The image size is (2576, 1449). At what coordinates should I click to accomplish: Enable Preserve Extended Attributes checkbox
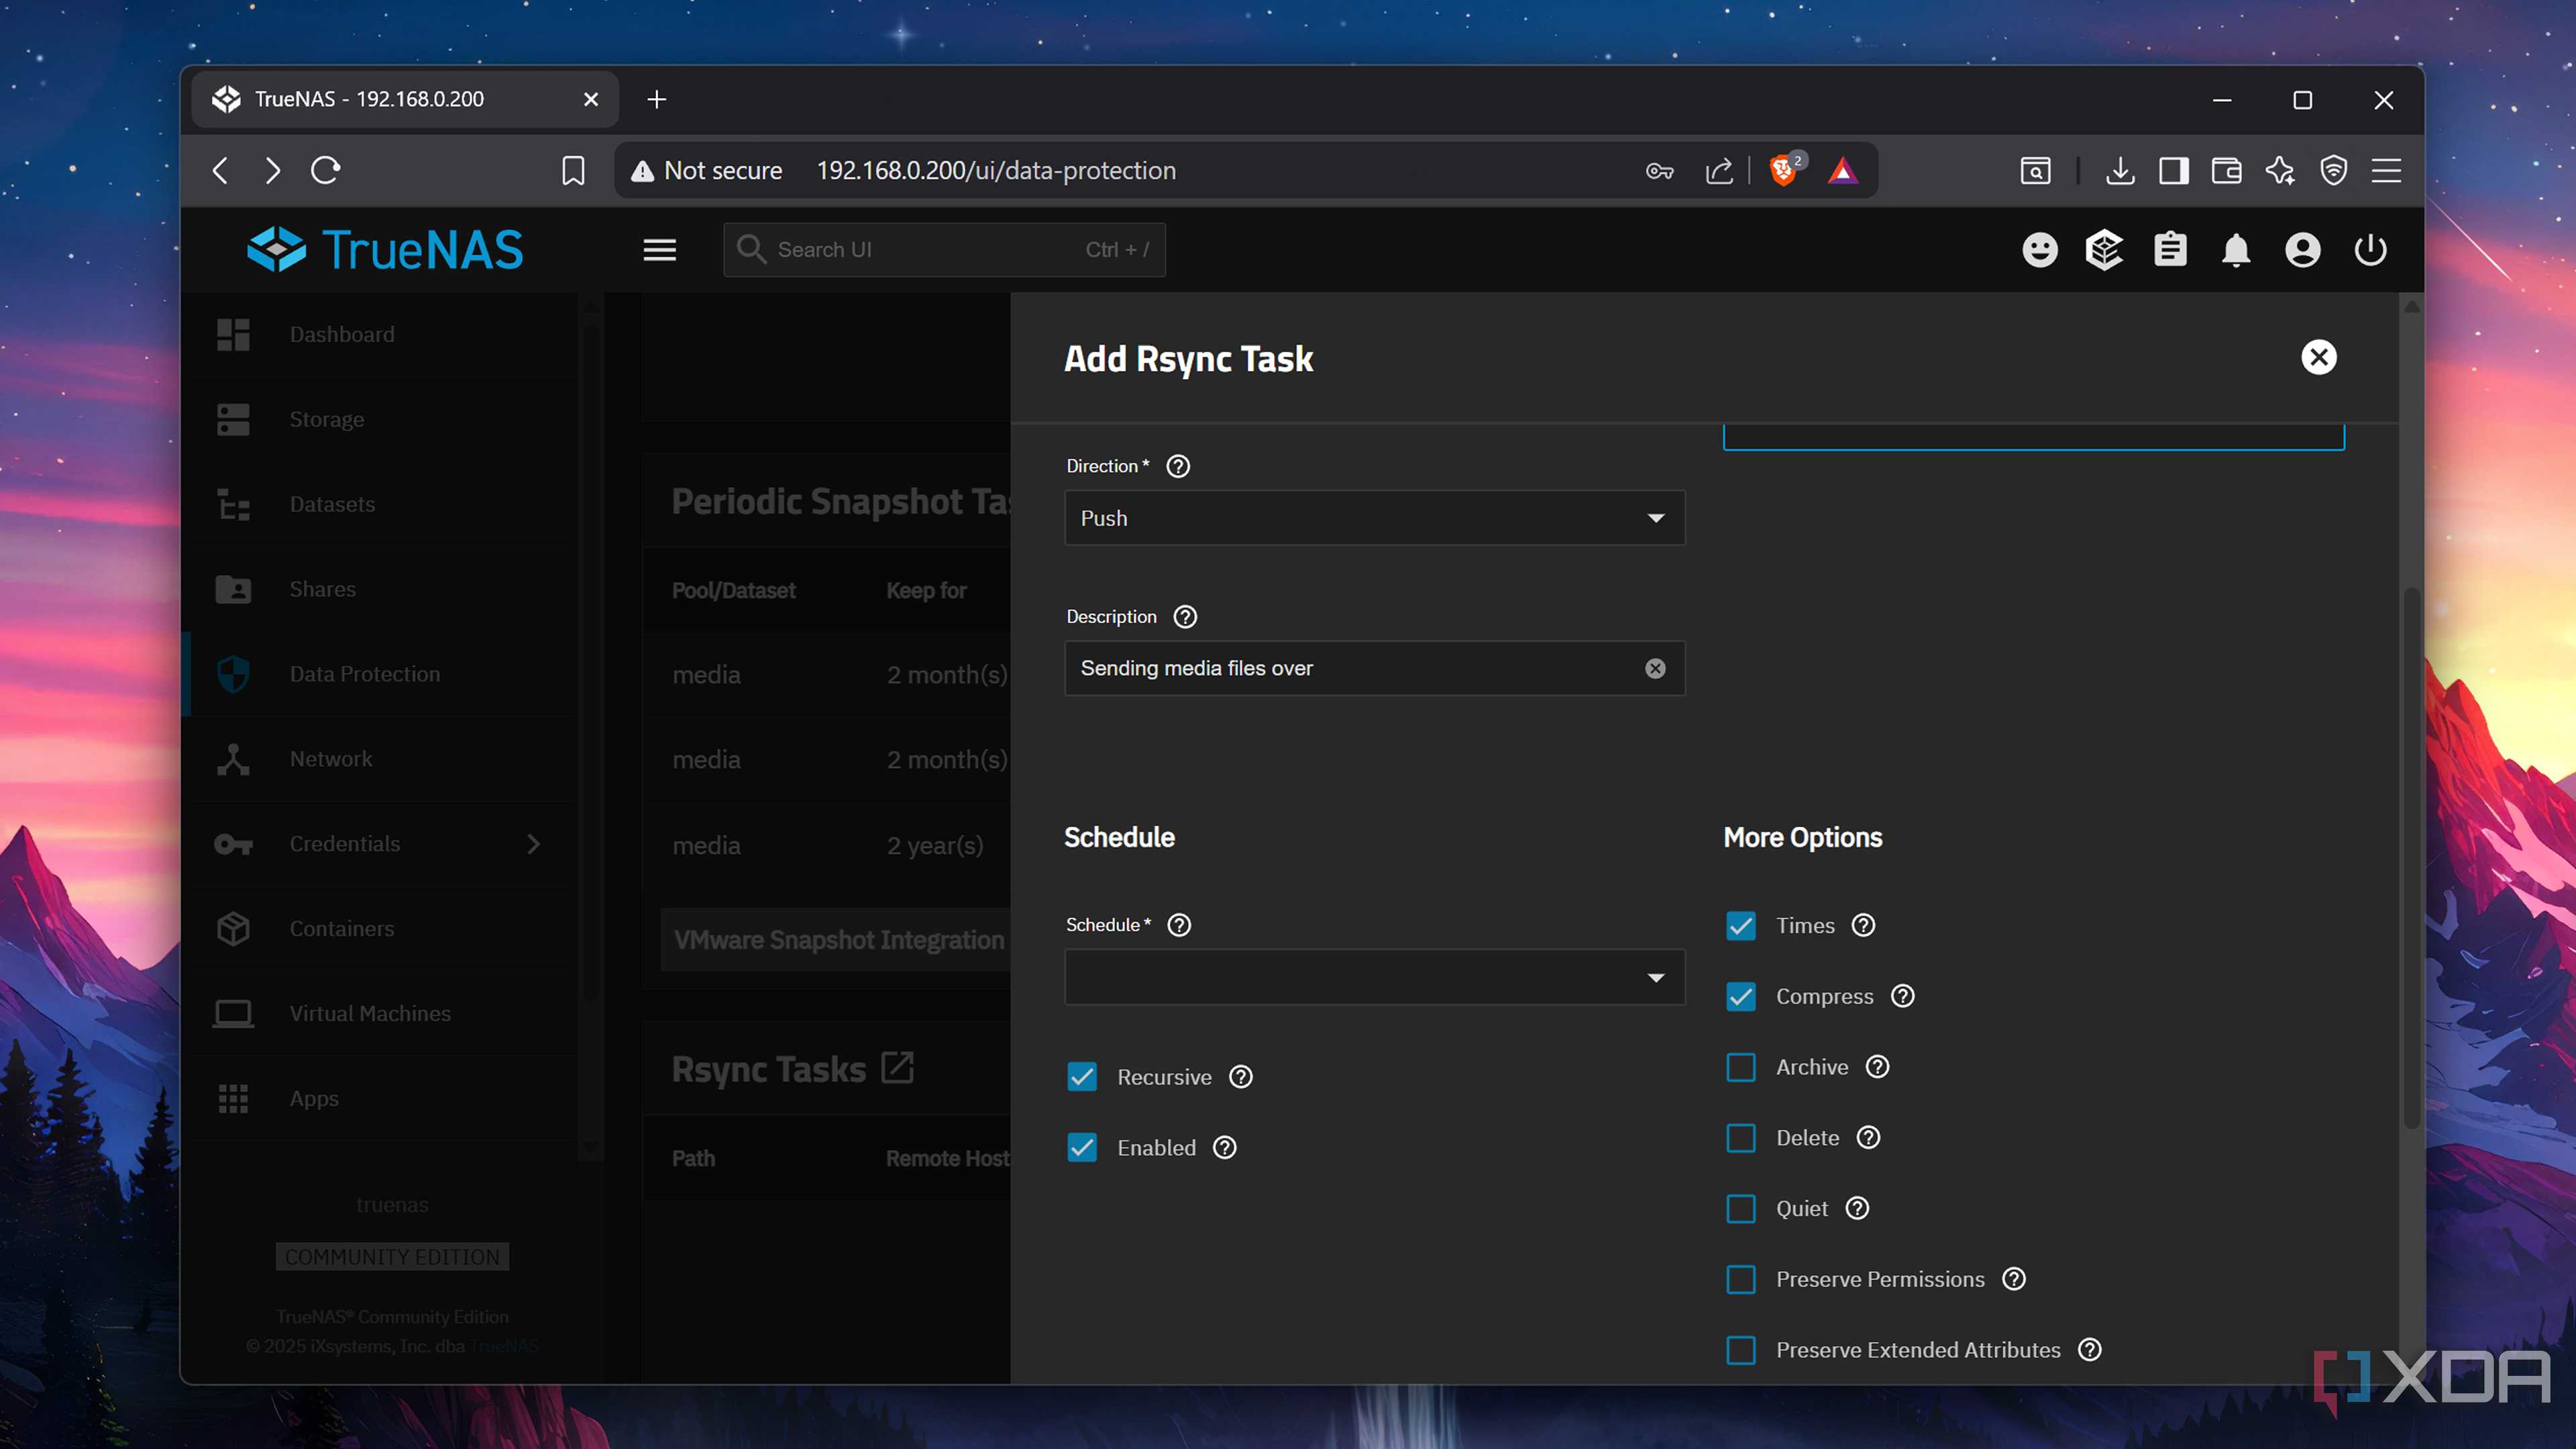(x=1740, y=1351)
